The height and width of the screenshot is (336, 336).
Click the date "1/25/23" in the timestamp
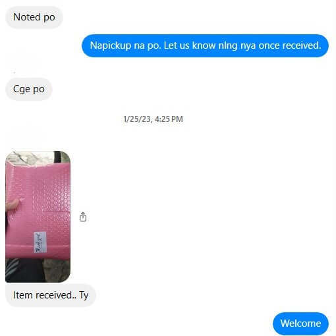[x=137, y=119]
